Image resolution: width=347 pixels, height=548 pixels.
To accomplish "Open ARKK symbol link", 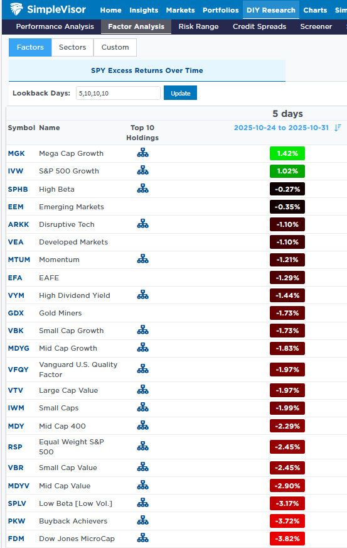I will point(18,224).
